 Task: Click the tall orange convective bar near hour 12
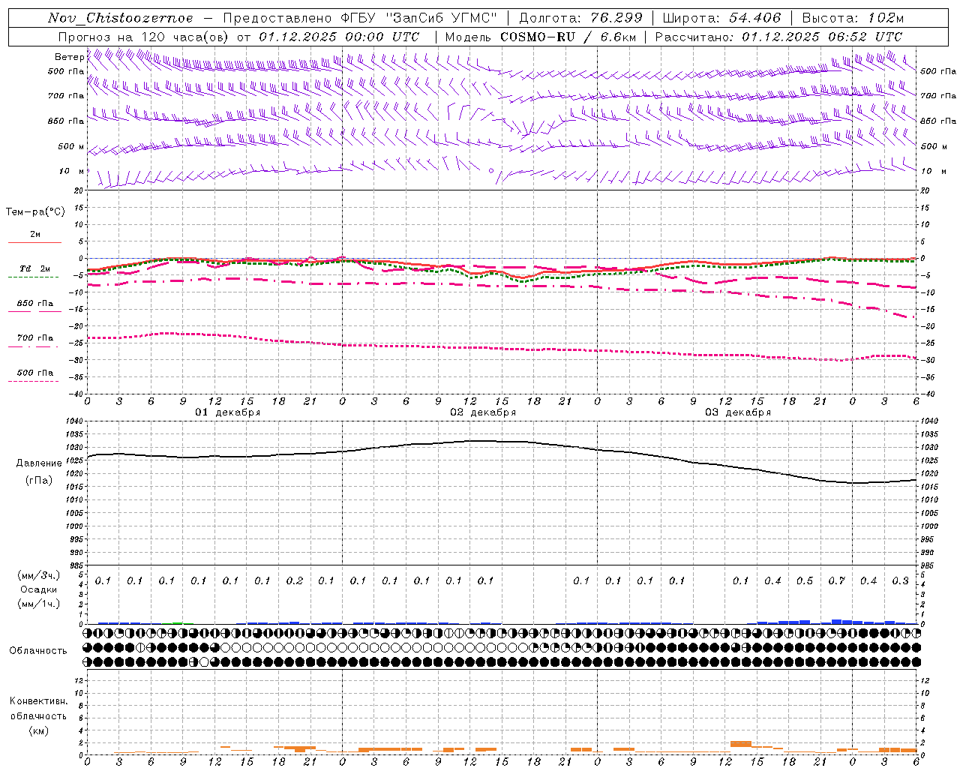tap(741, 743)
